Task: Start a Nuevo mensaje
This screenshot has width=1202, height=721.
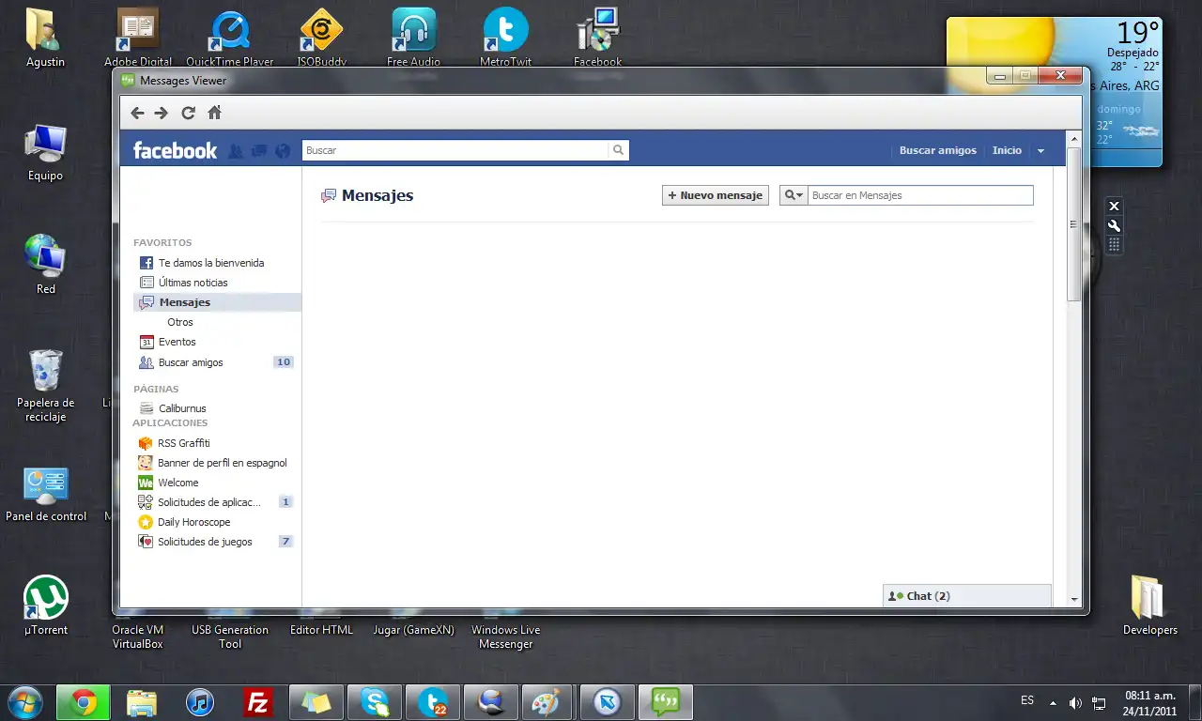Action: 716,195
